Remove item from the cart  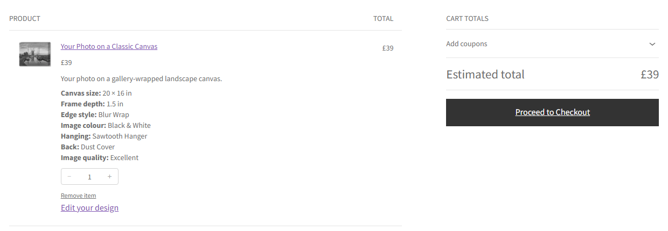click(79, 196)
